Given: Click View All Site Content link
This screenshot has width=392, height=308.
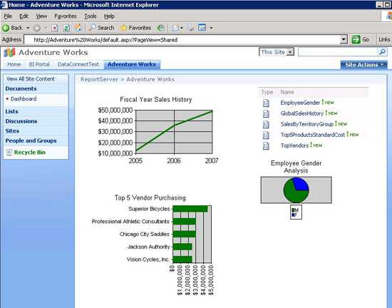Looking at the screenshot, I should [31, 79].
